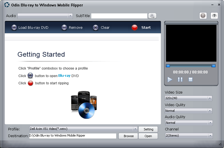Click the Browse button
Image resolution: width=224 pixels, height=148 pixels.
128,136
